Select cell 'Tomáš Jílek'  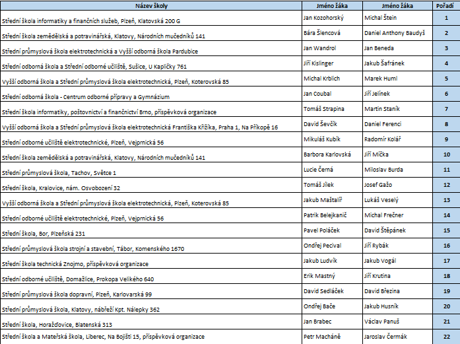pos(333,186)
